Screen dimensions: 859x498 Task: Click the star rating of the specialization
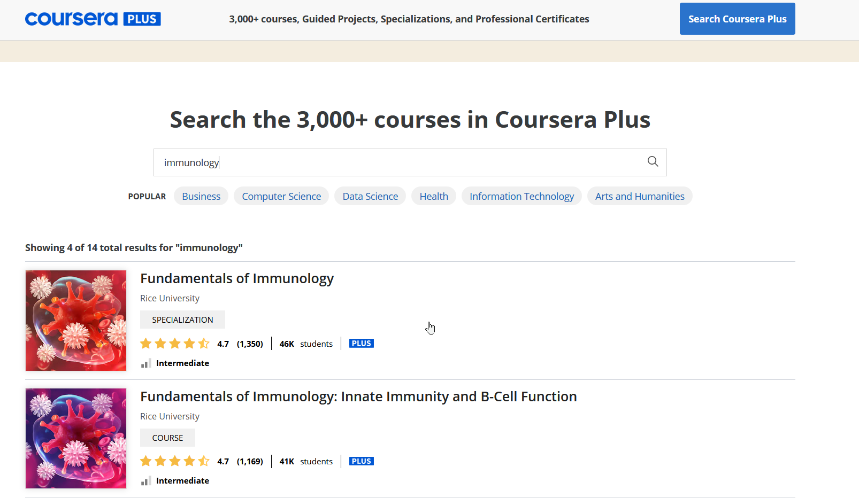tap(175, 344)
